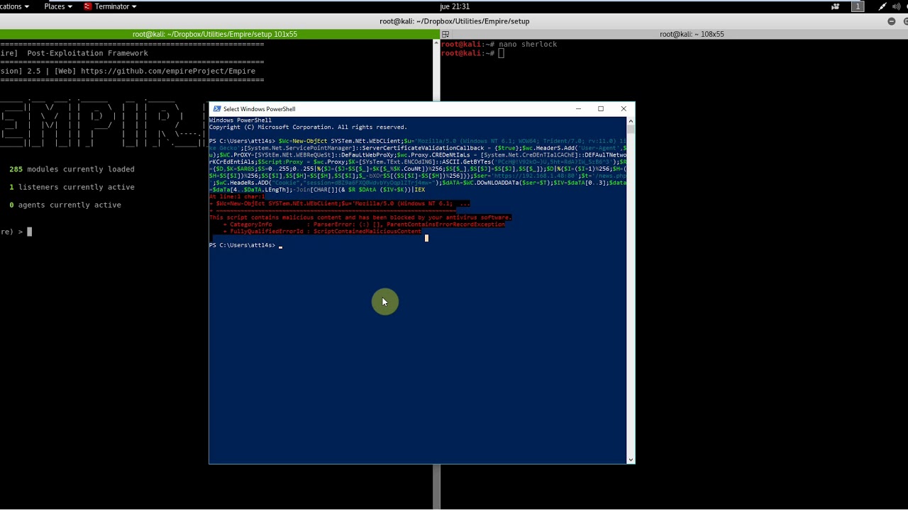The width and height of the screenshot is (908, 510).
Task: Select workspace 1 indicator
Action: pyautogui.click(x=858, y=6)
